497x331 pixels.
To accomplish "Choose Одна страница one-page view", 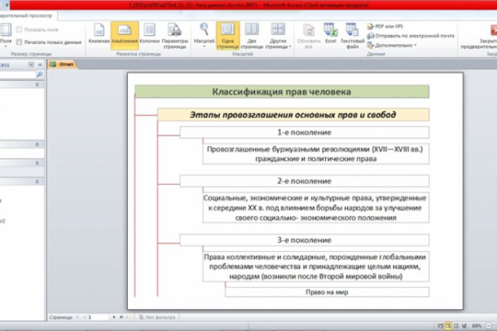I will pos(228,35).
